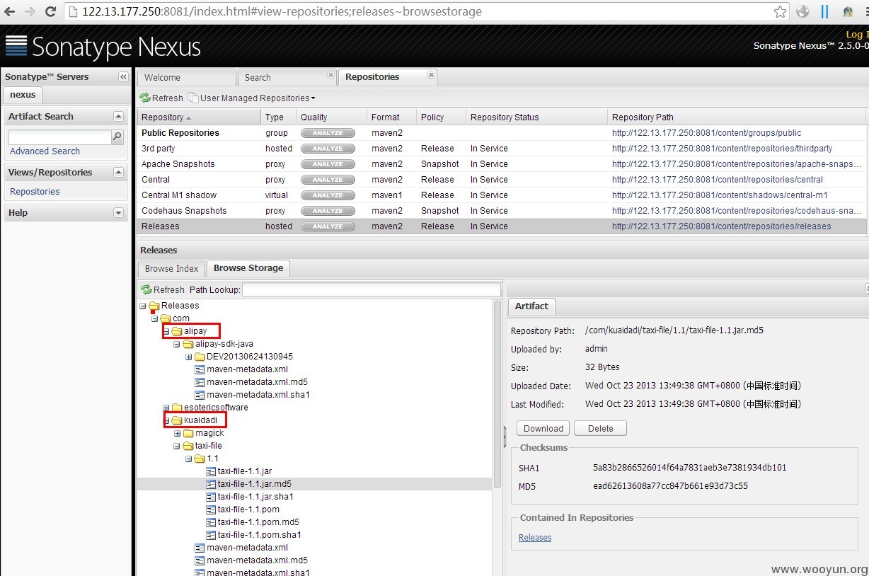Image resolution: width=869 pixels, height=576 pixels.
Task: Select maven-metadata.xml.sha1 under alipay-sdk-java
Action: [258, 395]
